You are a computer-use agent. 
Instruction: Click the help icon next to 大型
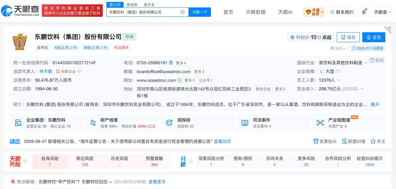(x=338, y=71)
